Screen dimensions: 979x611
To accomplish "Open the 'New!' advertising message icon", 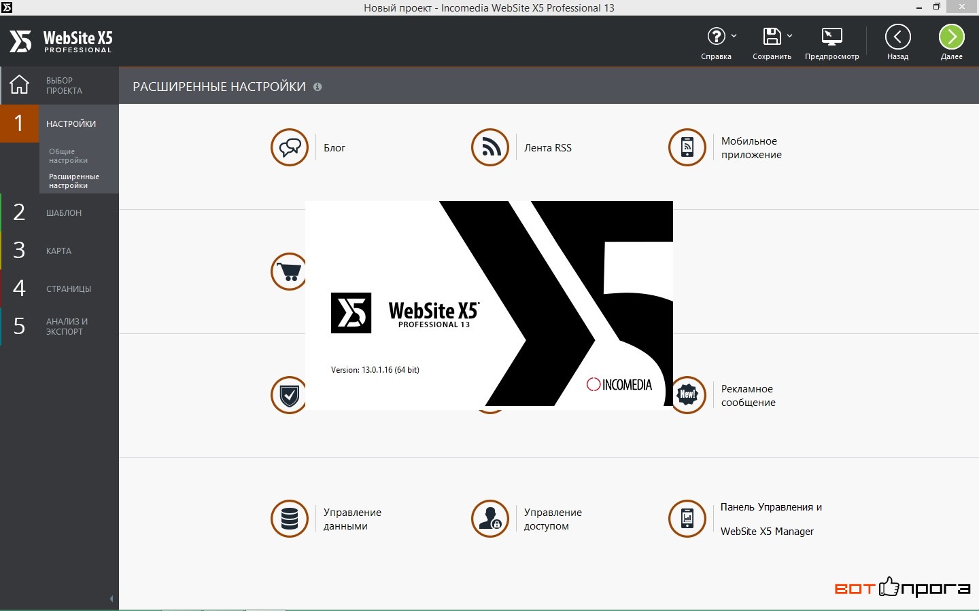I will [689, 395].
